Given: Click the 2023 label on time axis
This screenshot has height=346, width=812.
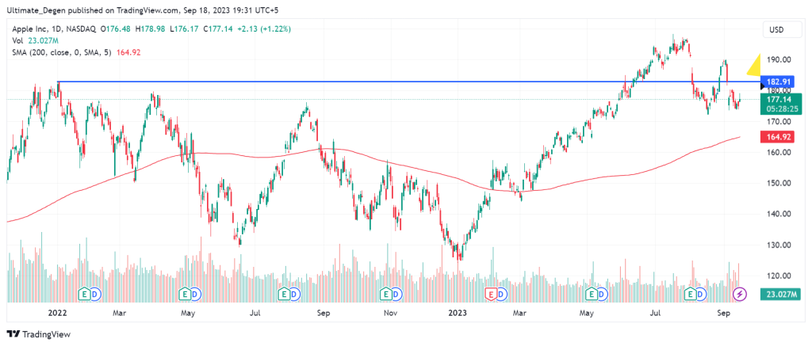Looking at the screenshot, I should click(458, 313).
